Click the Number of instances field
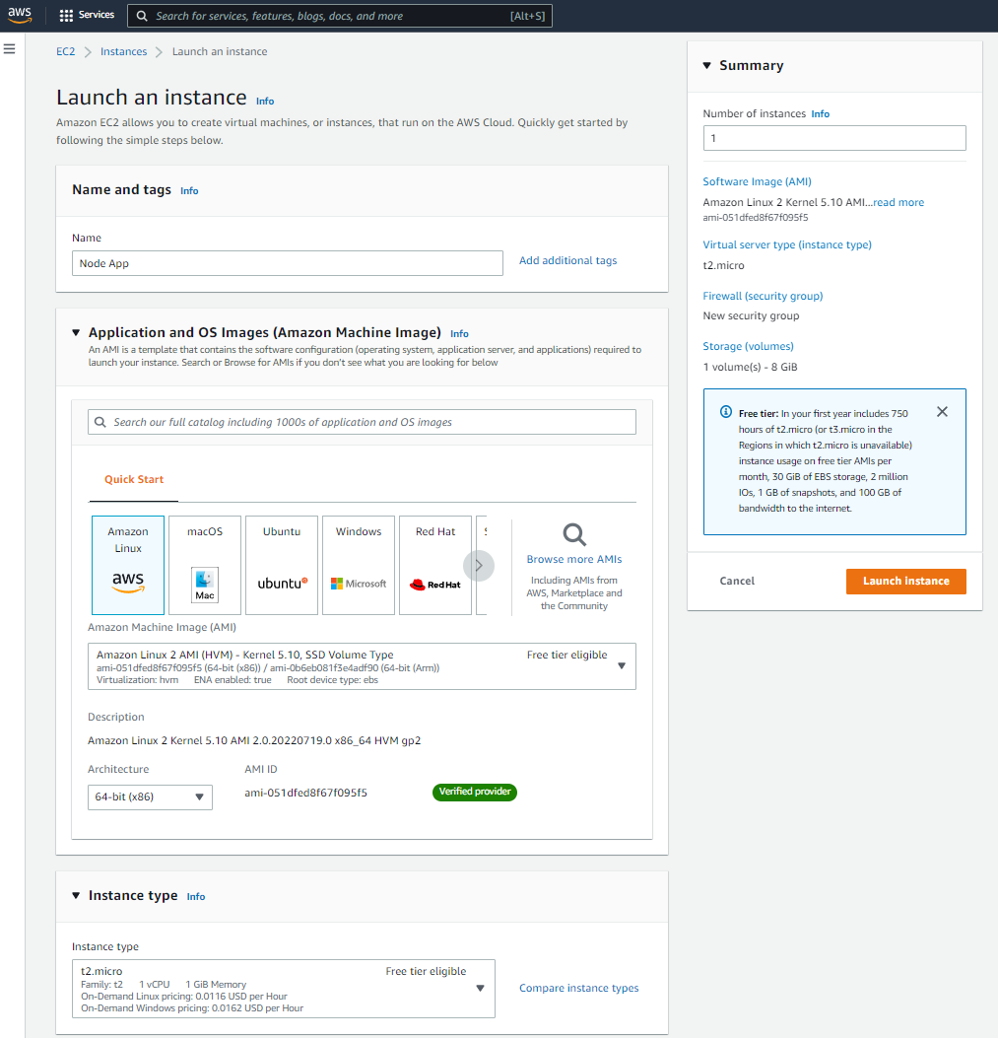 pyautogui.click(x=834, y=138)
